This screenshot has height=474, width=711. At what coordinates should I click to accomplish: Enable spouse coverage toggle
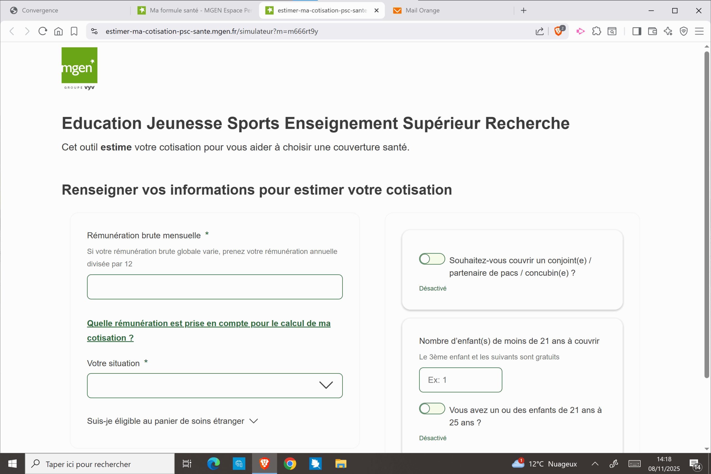(432, 259)
